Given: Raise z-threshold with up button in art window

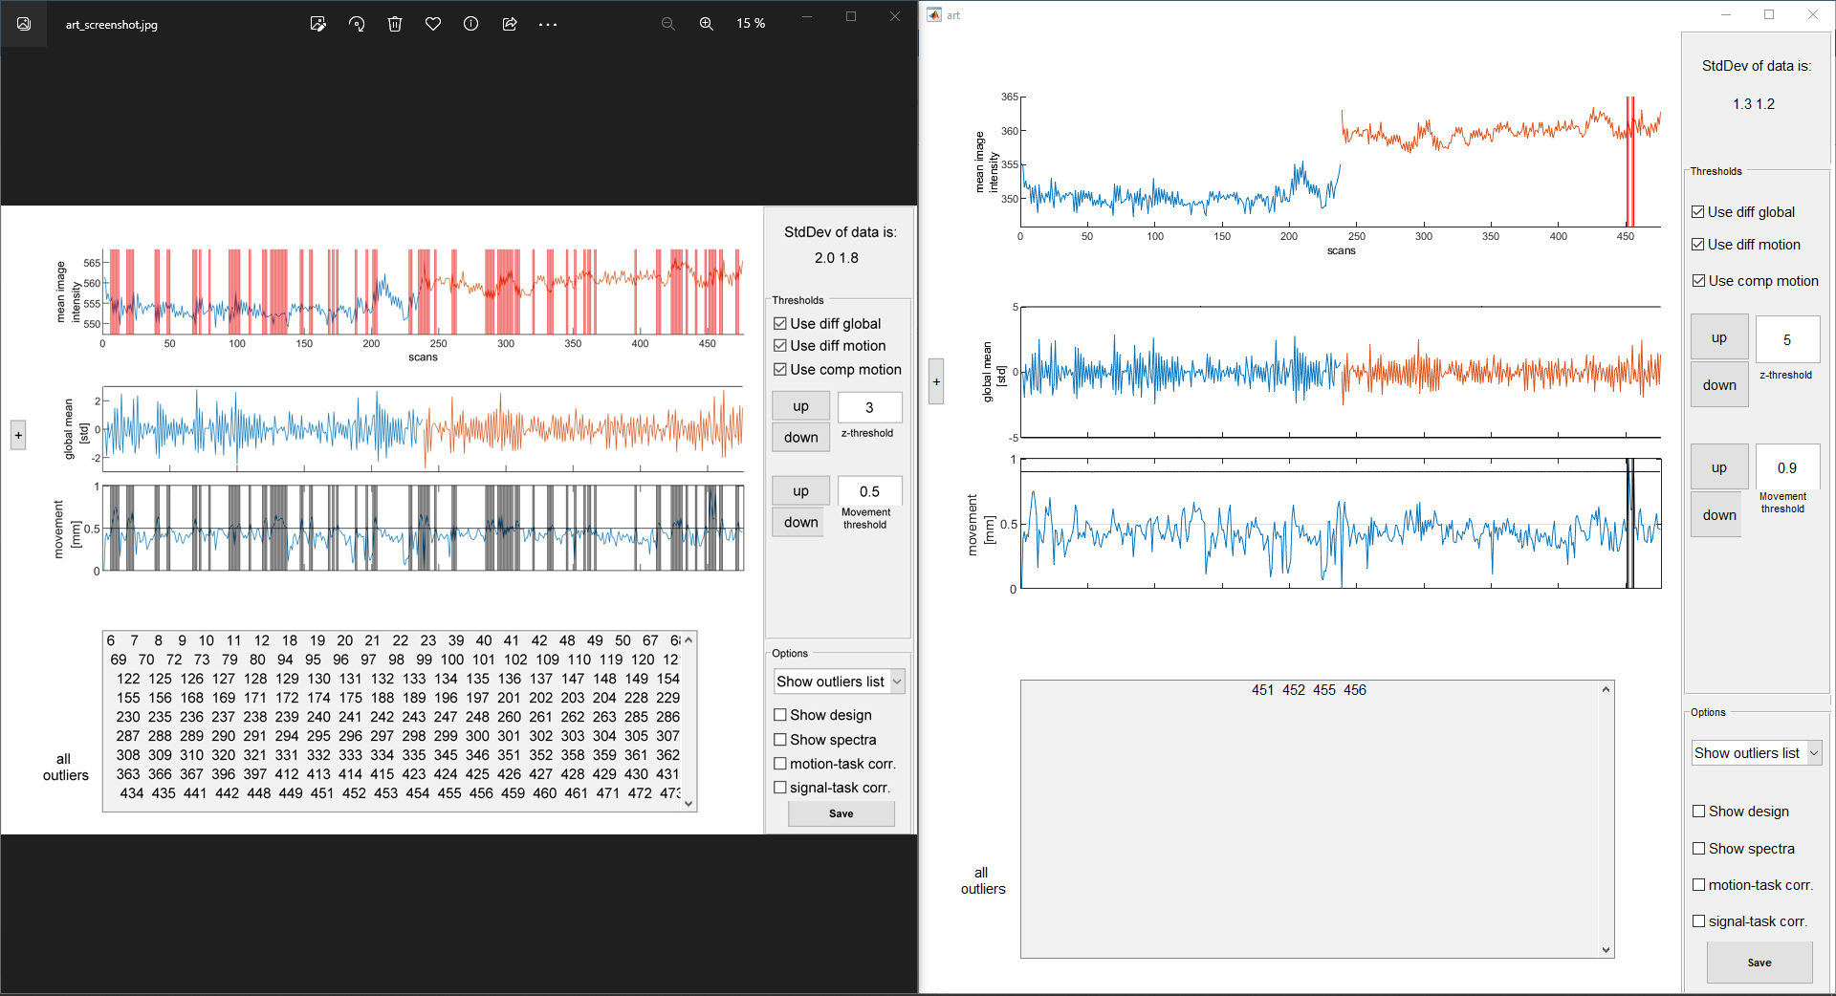Looking at the screenshot, I should click(1719, 338).
